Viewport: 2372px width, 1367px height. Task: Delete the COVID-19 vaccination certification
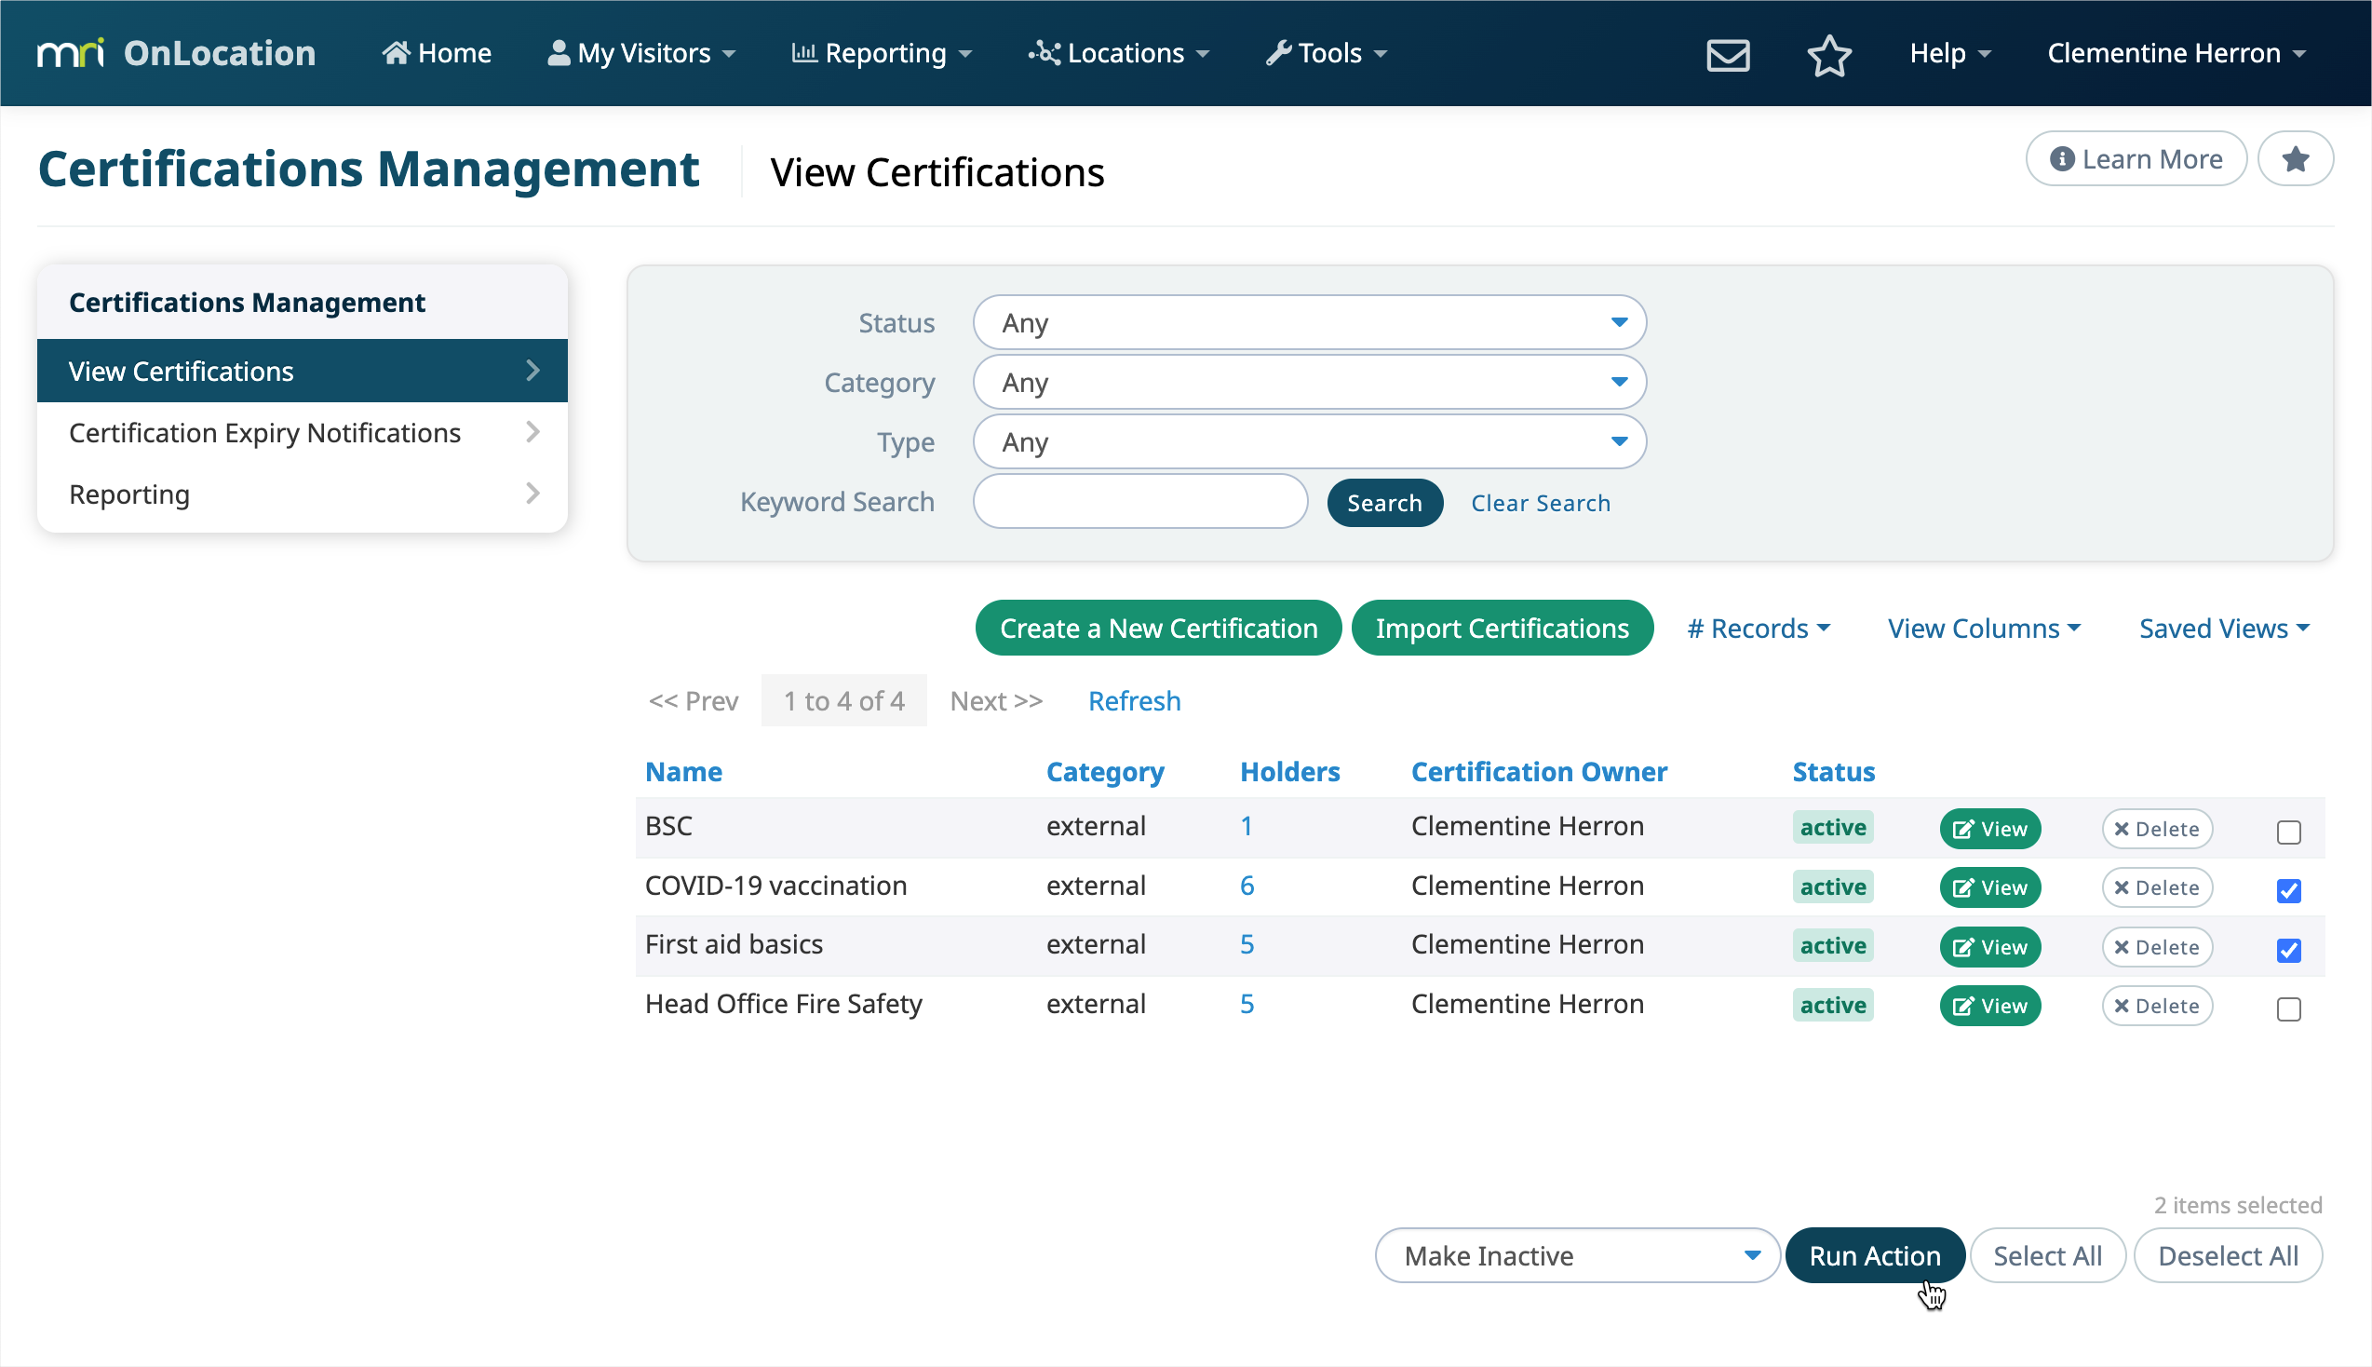[x=2157, y=888]
